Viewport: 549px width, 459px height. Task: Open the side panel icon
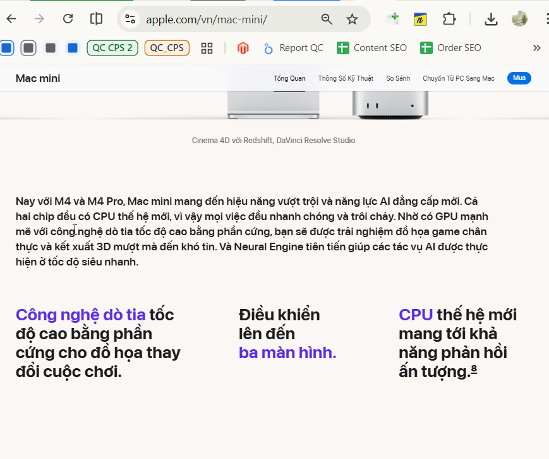coord(96,19)
